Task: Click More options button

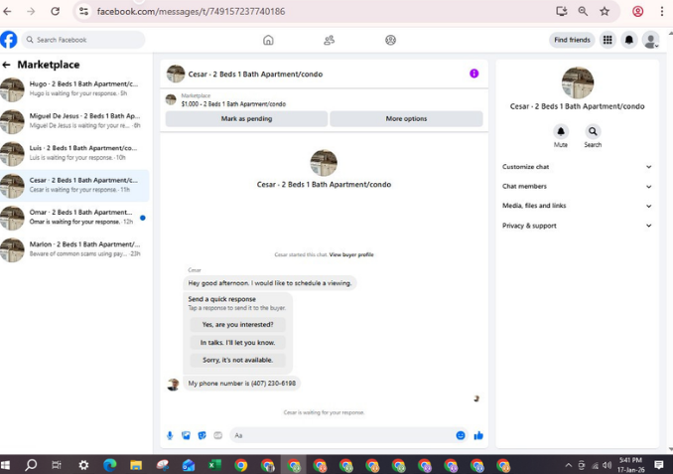Action: tap(406, 118)
